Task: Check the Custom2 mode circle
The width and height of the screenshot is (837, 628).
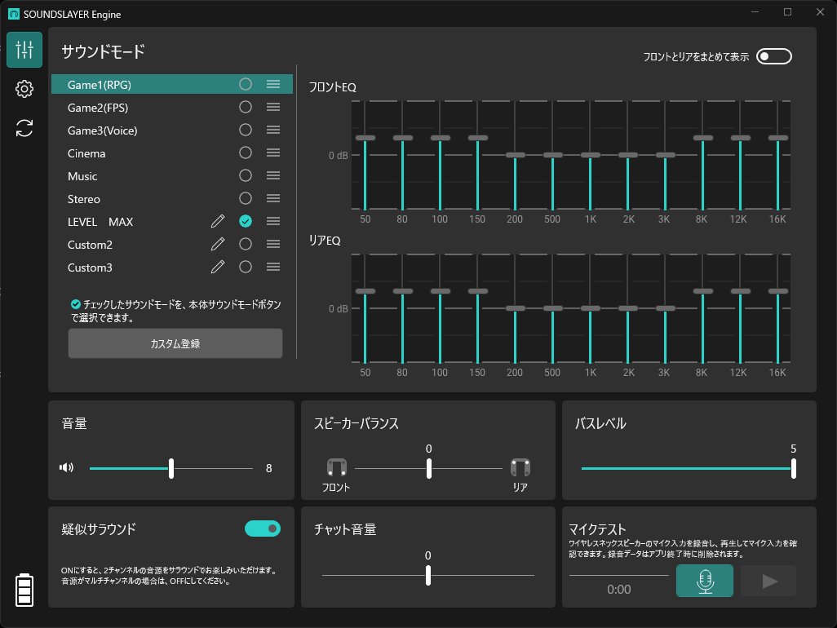Action: click(246, 244)
